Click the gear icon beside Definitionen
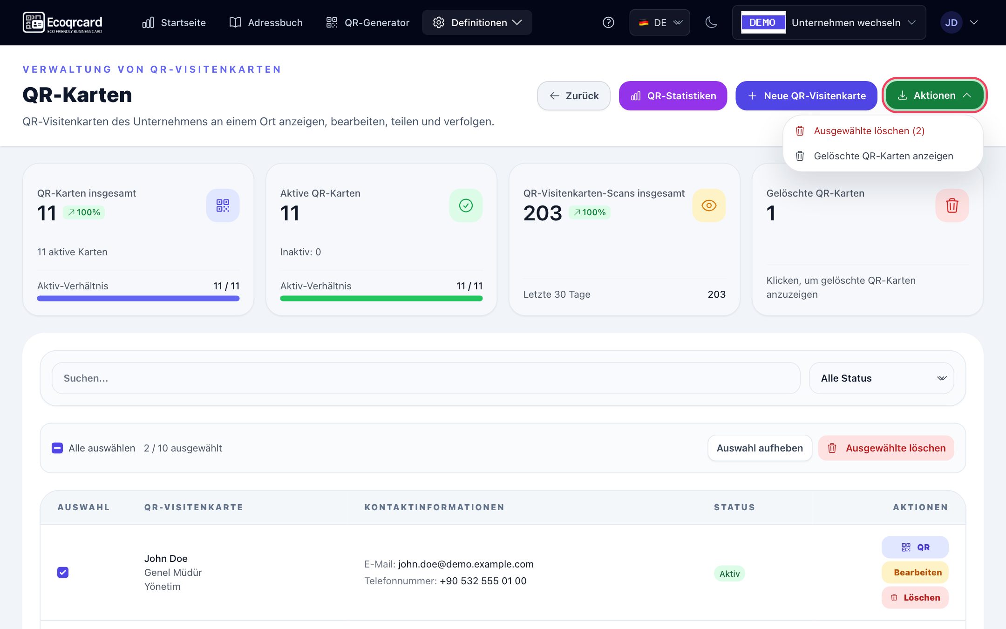 tap(438, 22)
